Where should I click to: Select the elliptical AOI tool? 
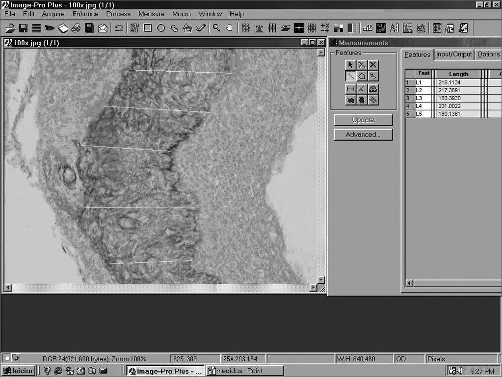click(x=161, y=28)
